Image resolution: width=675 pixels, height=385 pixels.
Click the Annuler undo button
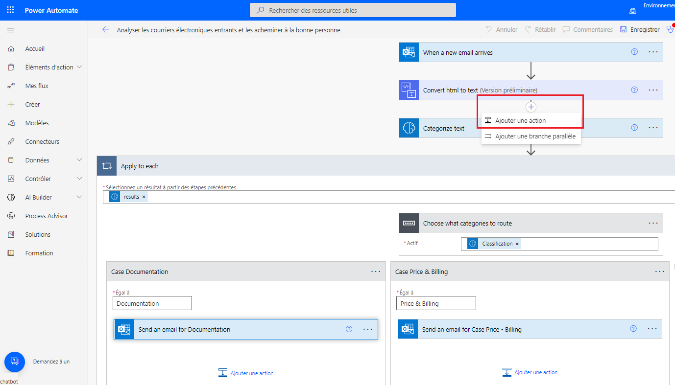click(502, 29)
